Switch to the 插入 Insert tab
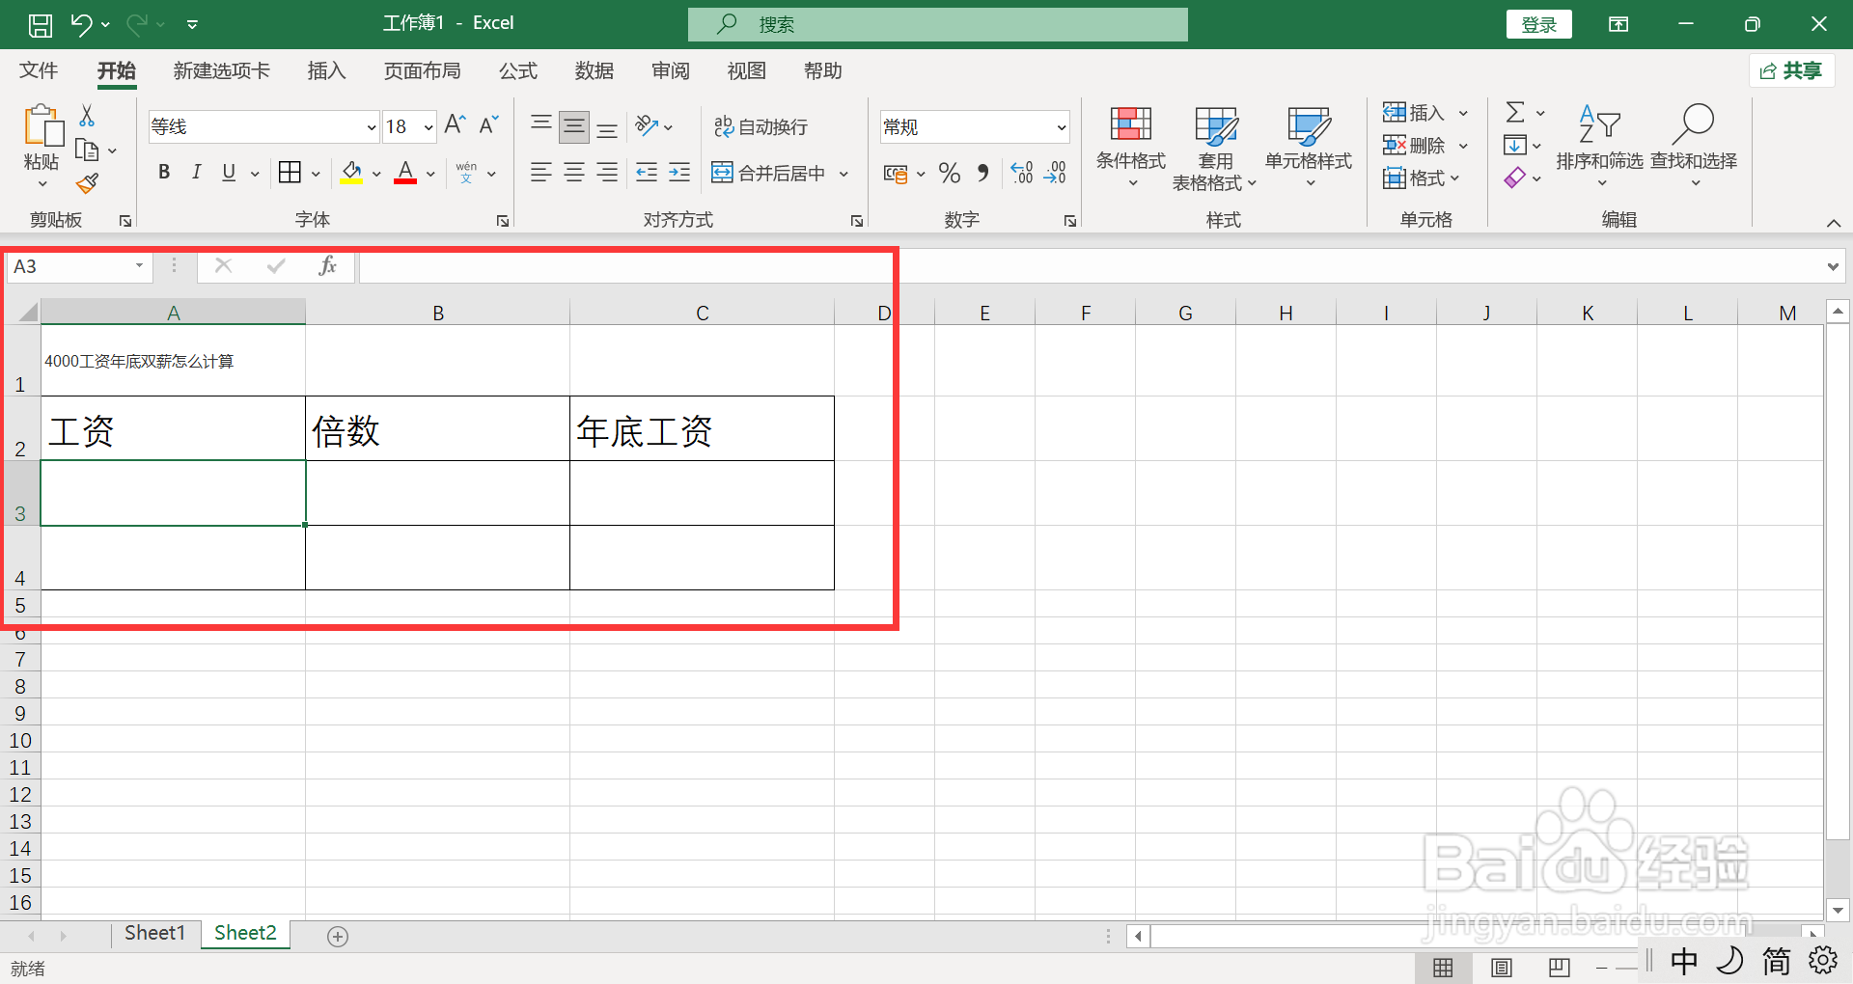Viewport: 1853px width, 984px height. pos(326,70)
